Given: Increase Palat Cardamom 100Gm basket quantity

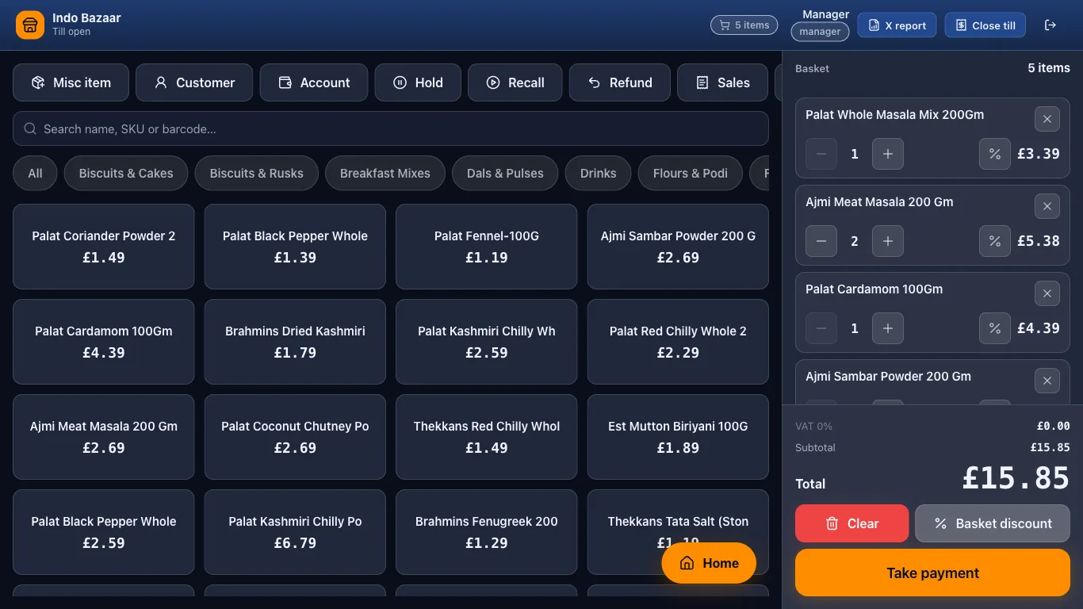Looking at the screenshot, I should tap(888, 328).
